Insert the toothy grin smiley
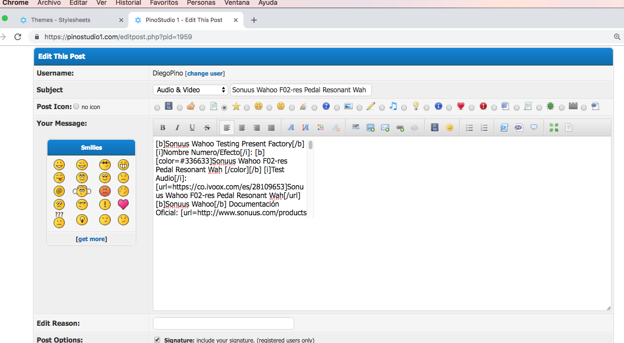 [x=123, y=165]
